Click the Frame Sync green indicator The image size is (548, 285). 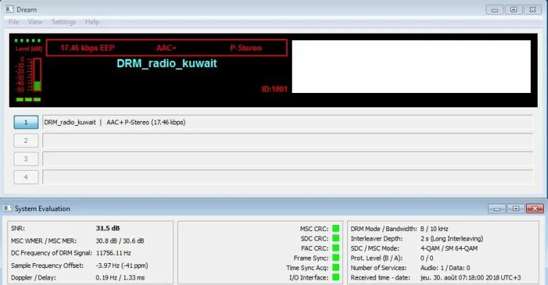[336, 258]
